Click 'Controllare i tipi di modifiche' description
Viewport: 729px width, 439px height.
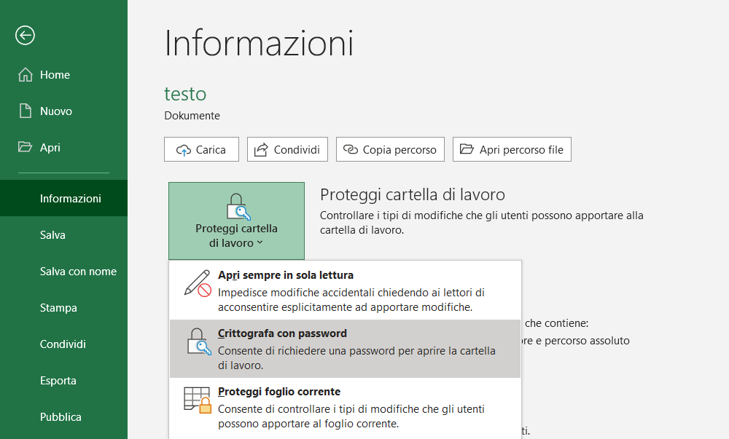(x=482, y=223)
